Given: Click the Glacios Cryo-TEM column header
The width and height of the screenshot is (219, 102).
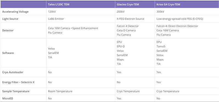Looking at the screenshot, I should click(128, 4).
